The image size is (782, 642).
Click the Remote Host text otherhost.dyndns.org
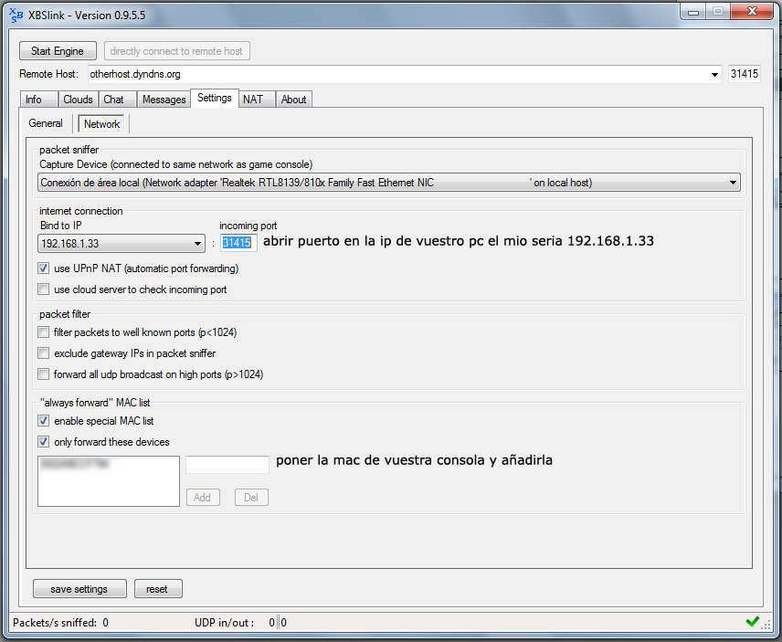click(x=135, y=74)
